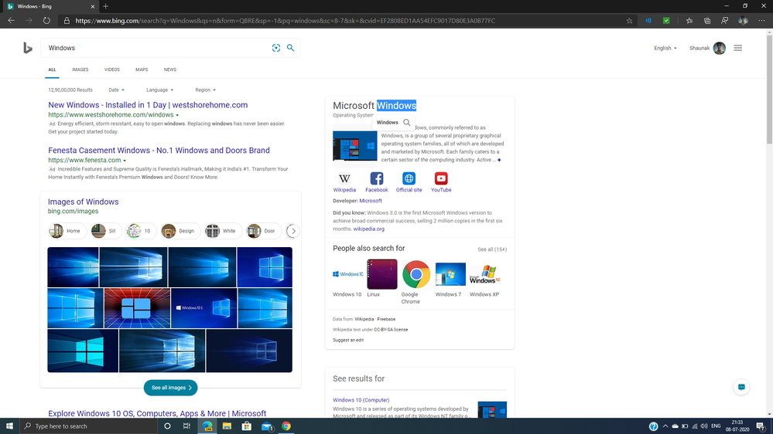Open visual search camera icon
Viewport: 773px width, 434px height.
click(x=276, y=48)
